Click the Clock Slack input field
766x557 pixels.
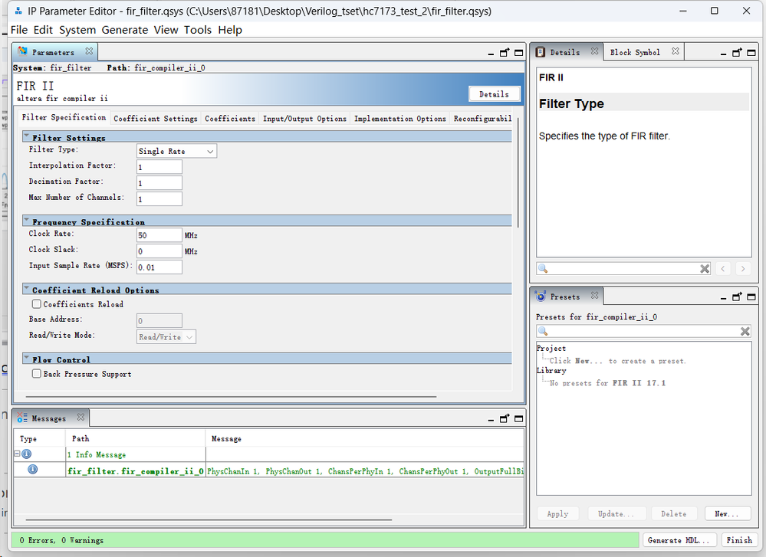pos(159,251)
